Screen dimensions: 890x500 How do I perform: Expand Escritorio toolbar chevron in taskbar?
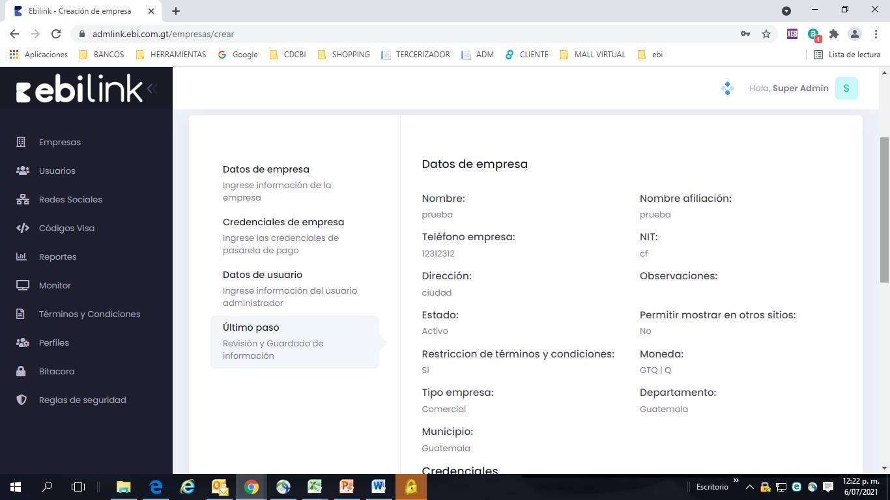(736, 482)
